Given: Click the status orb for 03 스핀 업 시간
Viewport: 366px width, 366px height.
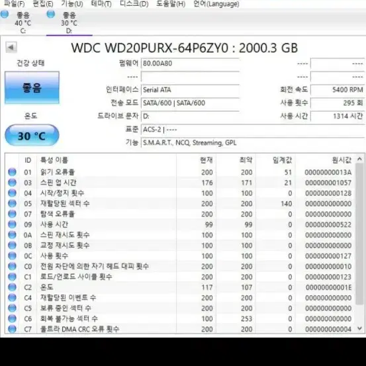Looking at the screenshot, I should point(12,183).
